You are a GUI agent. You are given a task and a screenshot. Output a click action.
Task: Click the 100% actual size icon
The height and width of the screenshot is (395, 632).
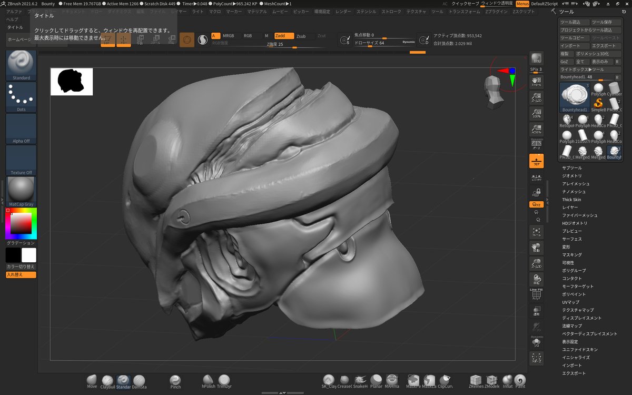point(536,113)
